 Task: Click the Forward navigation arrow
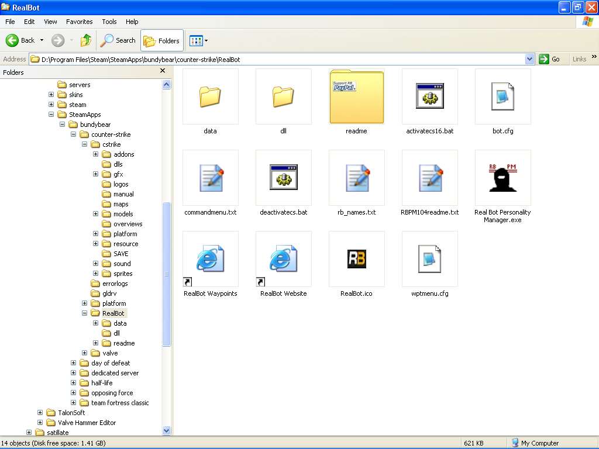pyautogui.click(x=58, y=40)
